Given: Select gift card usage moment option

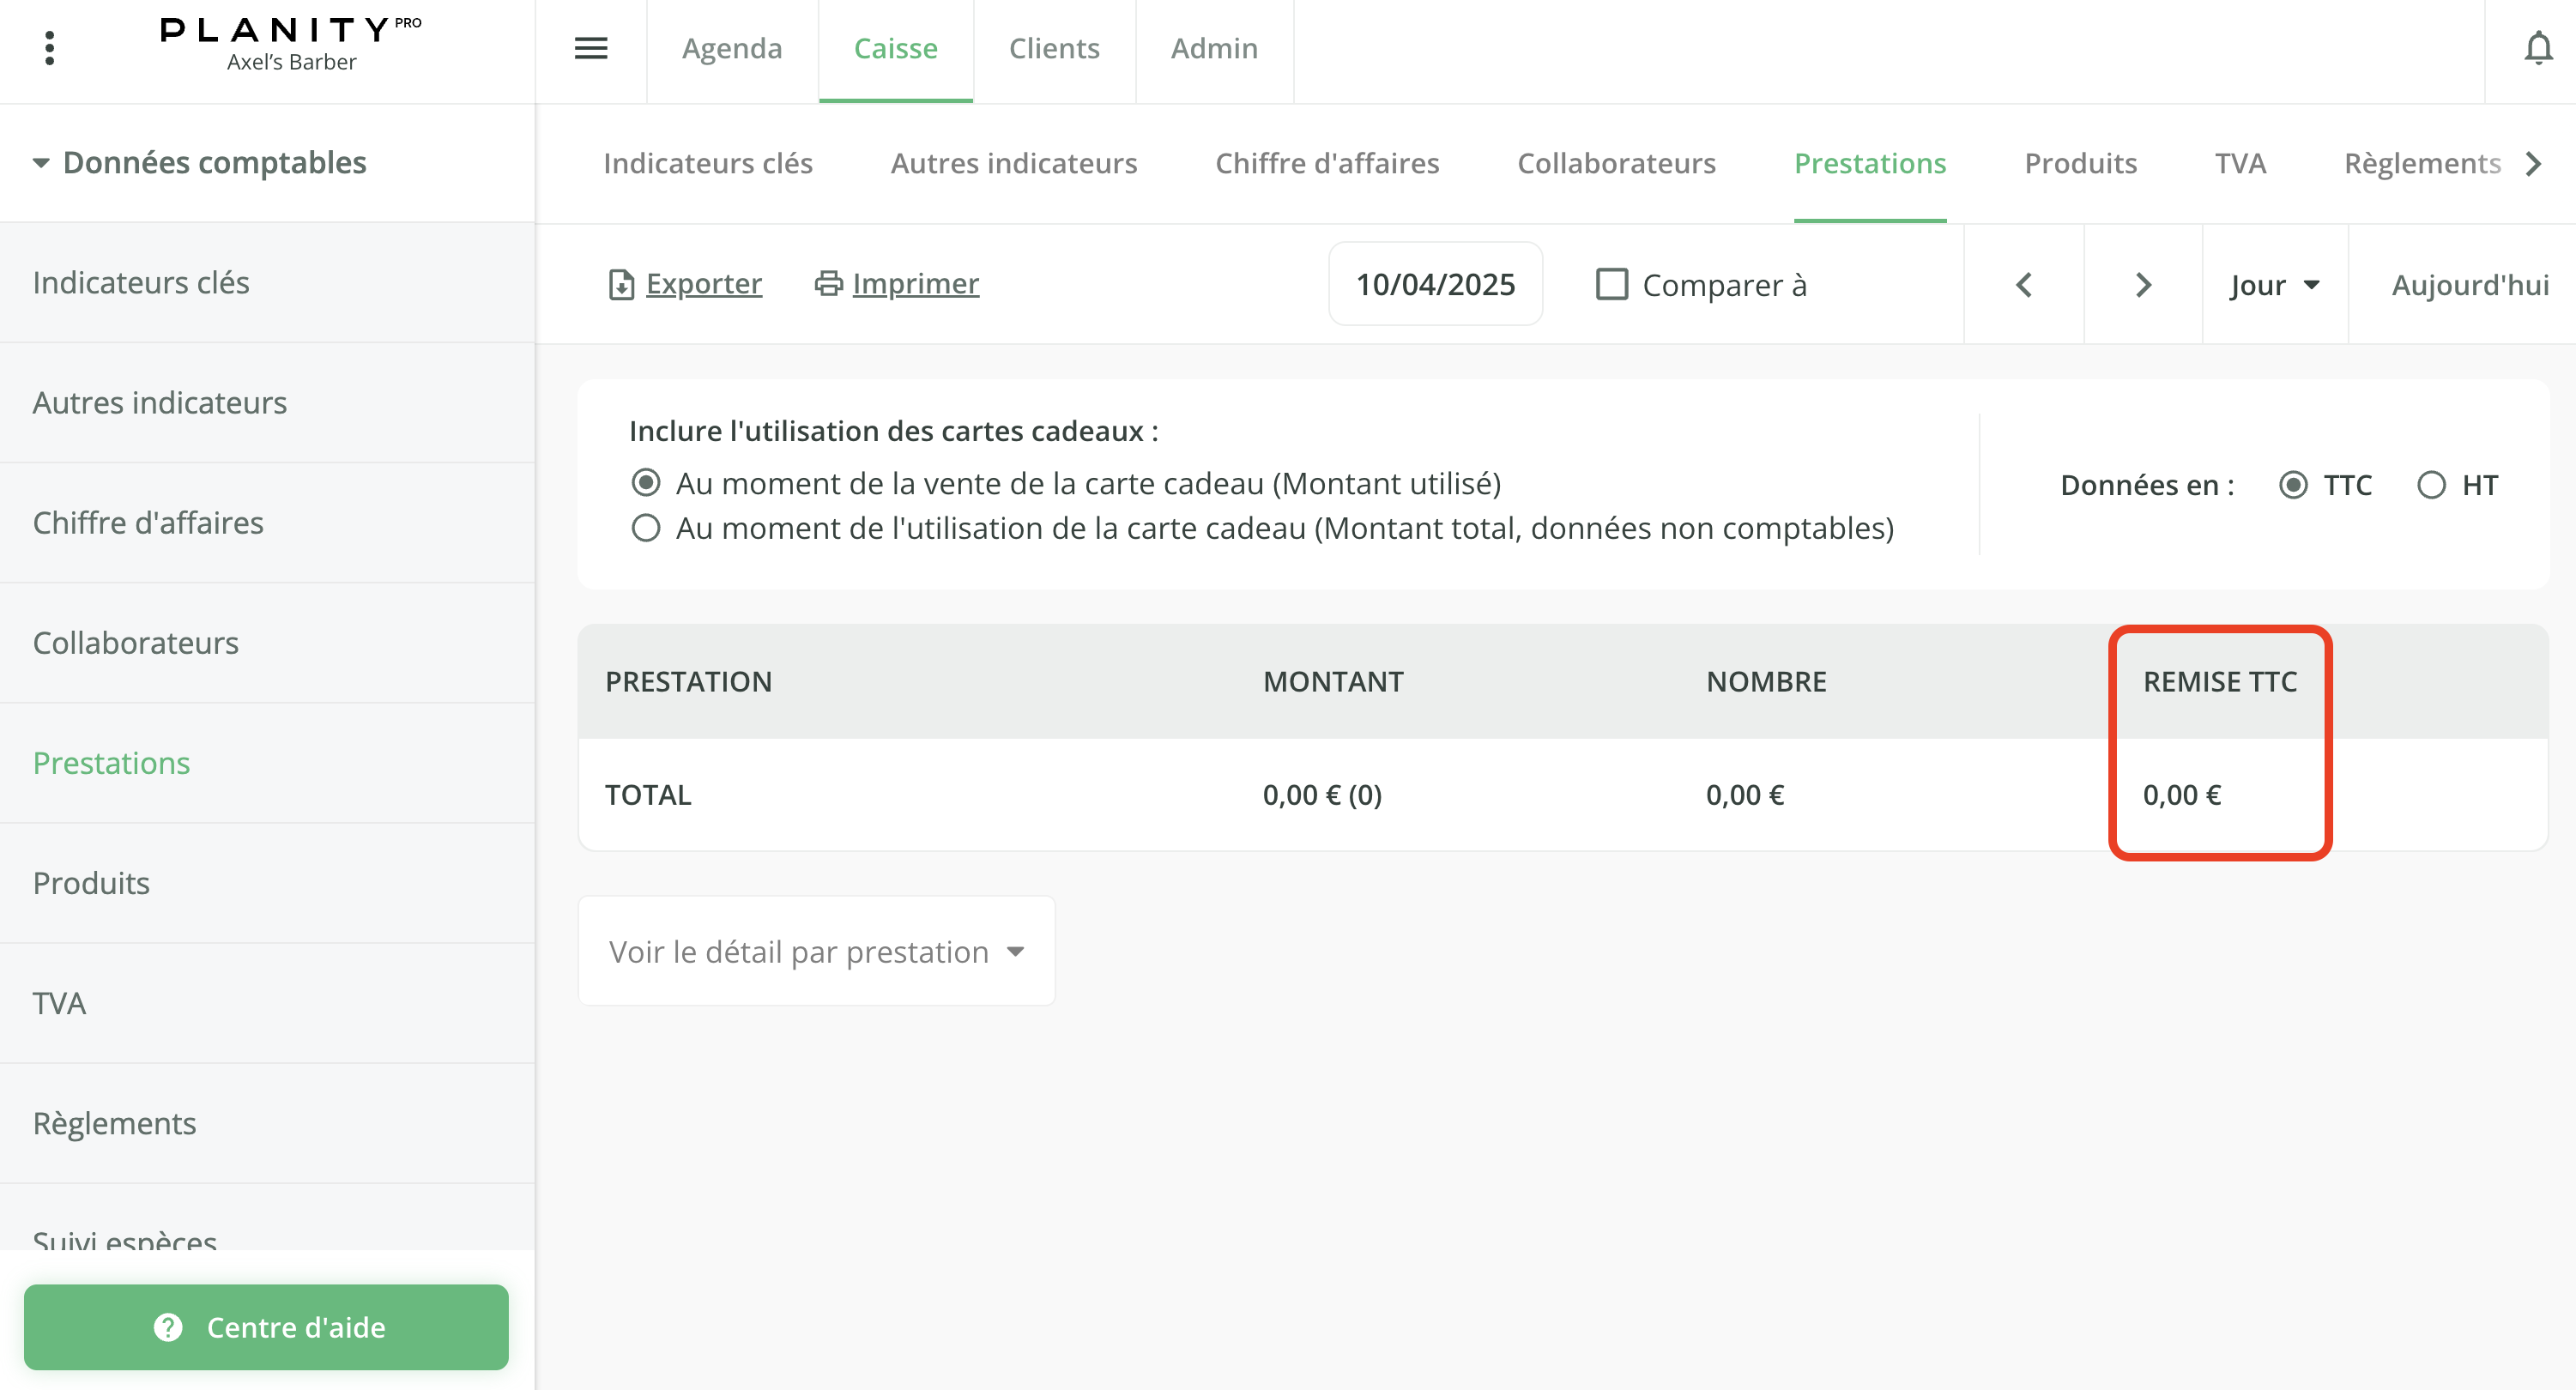Looking at the screenshot, I should click(x=646, y=528).
